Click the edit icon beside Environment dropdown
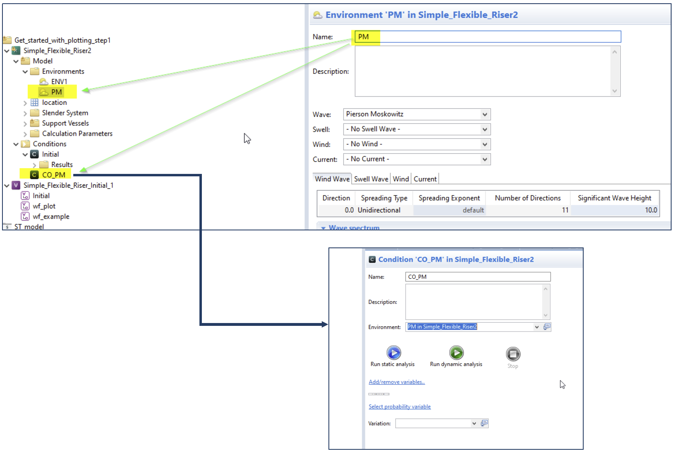Viewport: 674px width, 451px height. tap(547, 327)
